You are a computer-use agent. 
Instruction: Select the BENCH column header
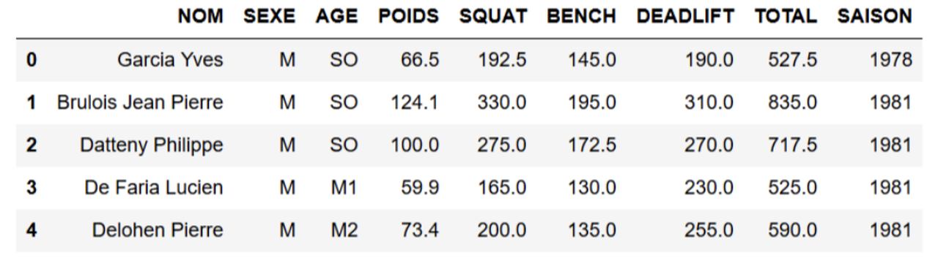581,16
